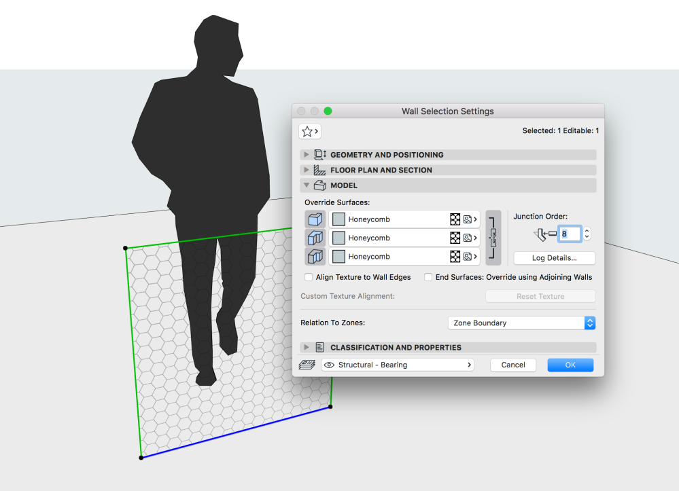Click second row checkered texture icon
This screenshot has height=491, width=679.
click(x=455, y=238)
